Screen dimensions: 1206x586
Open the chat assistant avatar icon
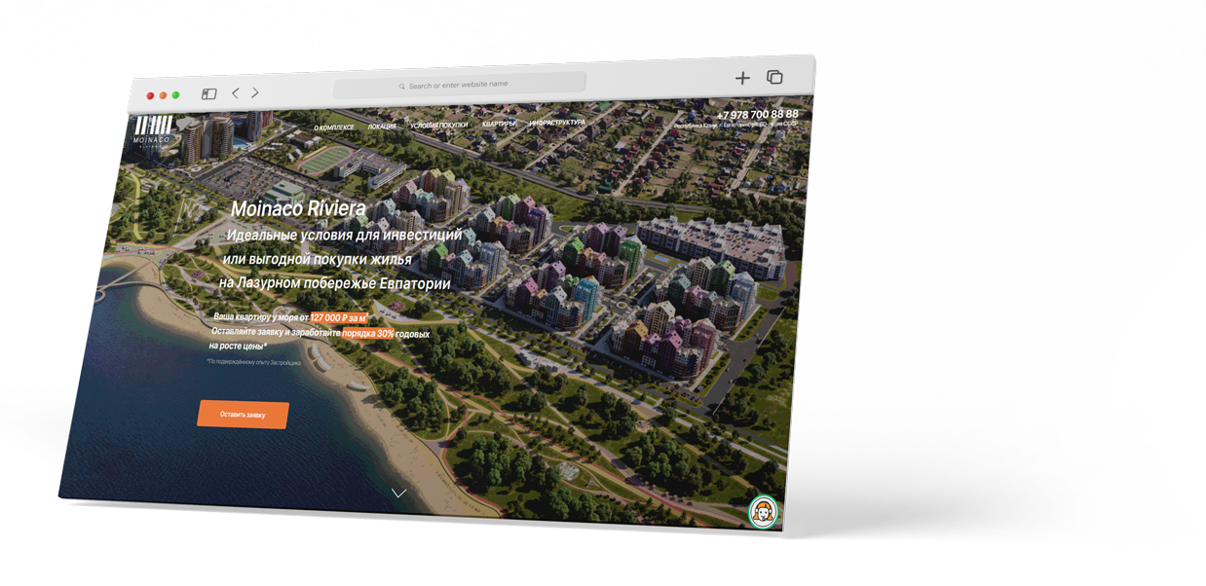(764, 511)
